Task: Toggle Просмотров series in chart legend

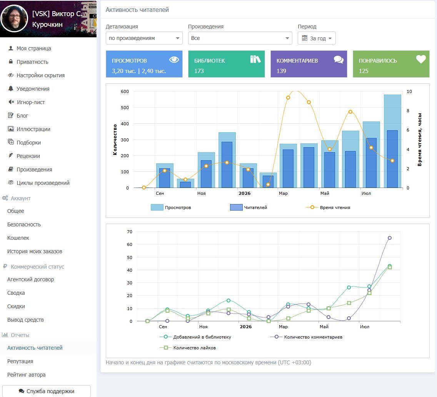Action: pos(171,208)
